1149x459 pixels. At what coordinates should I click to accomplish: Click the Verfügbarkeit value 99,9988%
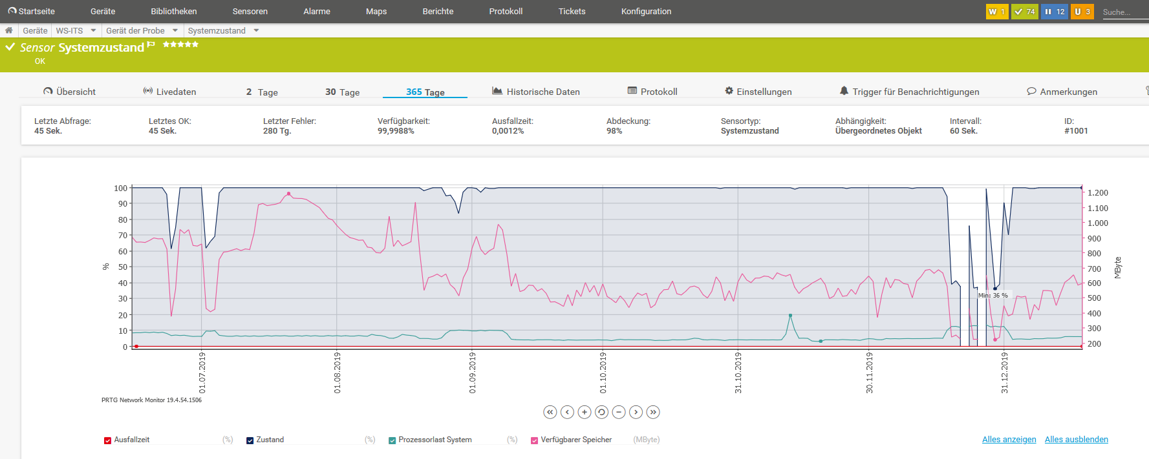click(396, 131)
